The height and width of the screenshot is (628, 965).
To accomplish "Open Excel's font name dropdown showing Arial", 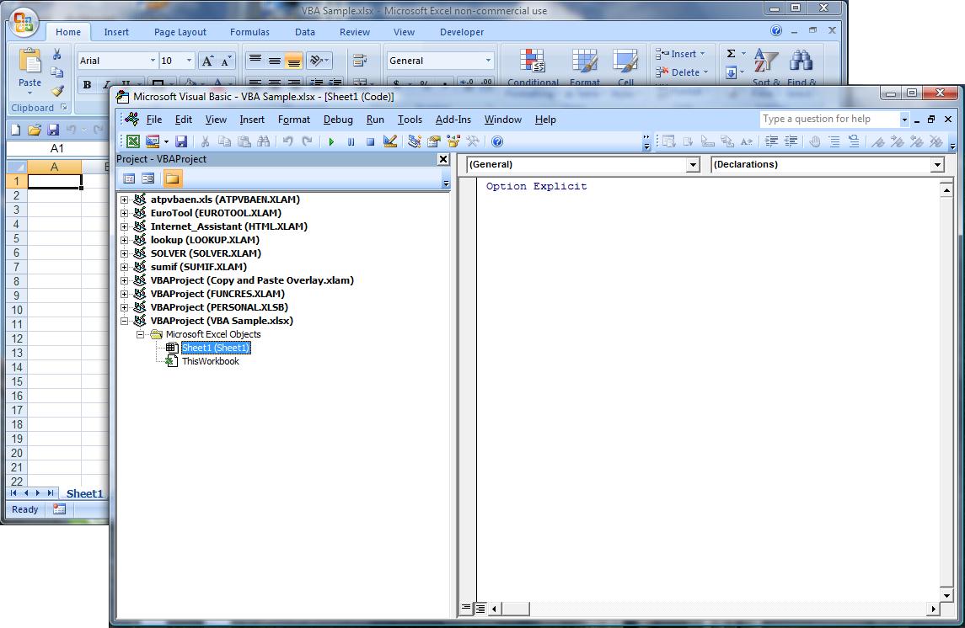I will click(x=153, y=61).
